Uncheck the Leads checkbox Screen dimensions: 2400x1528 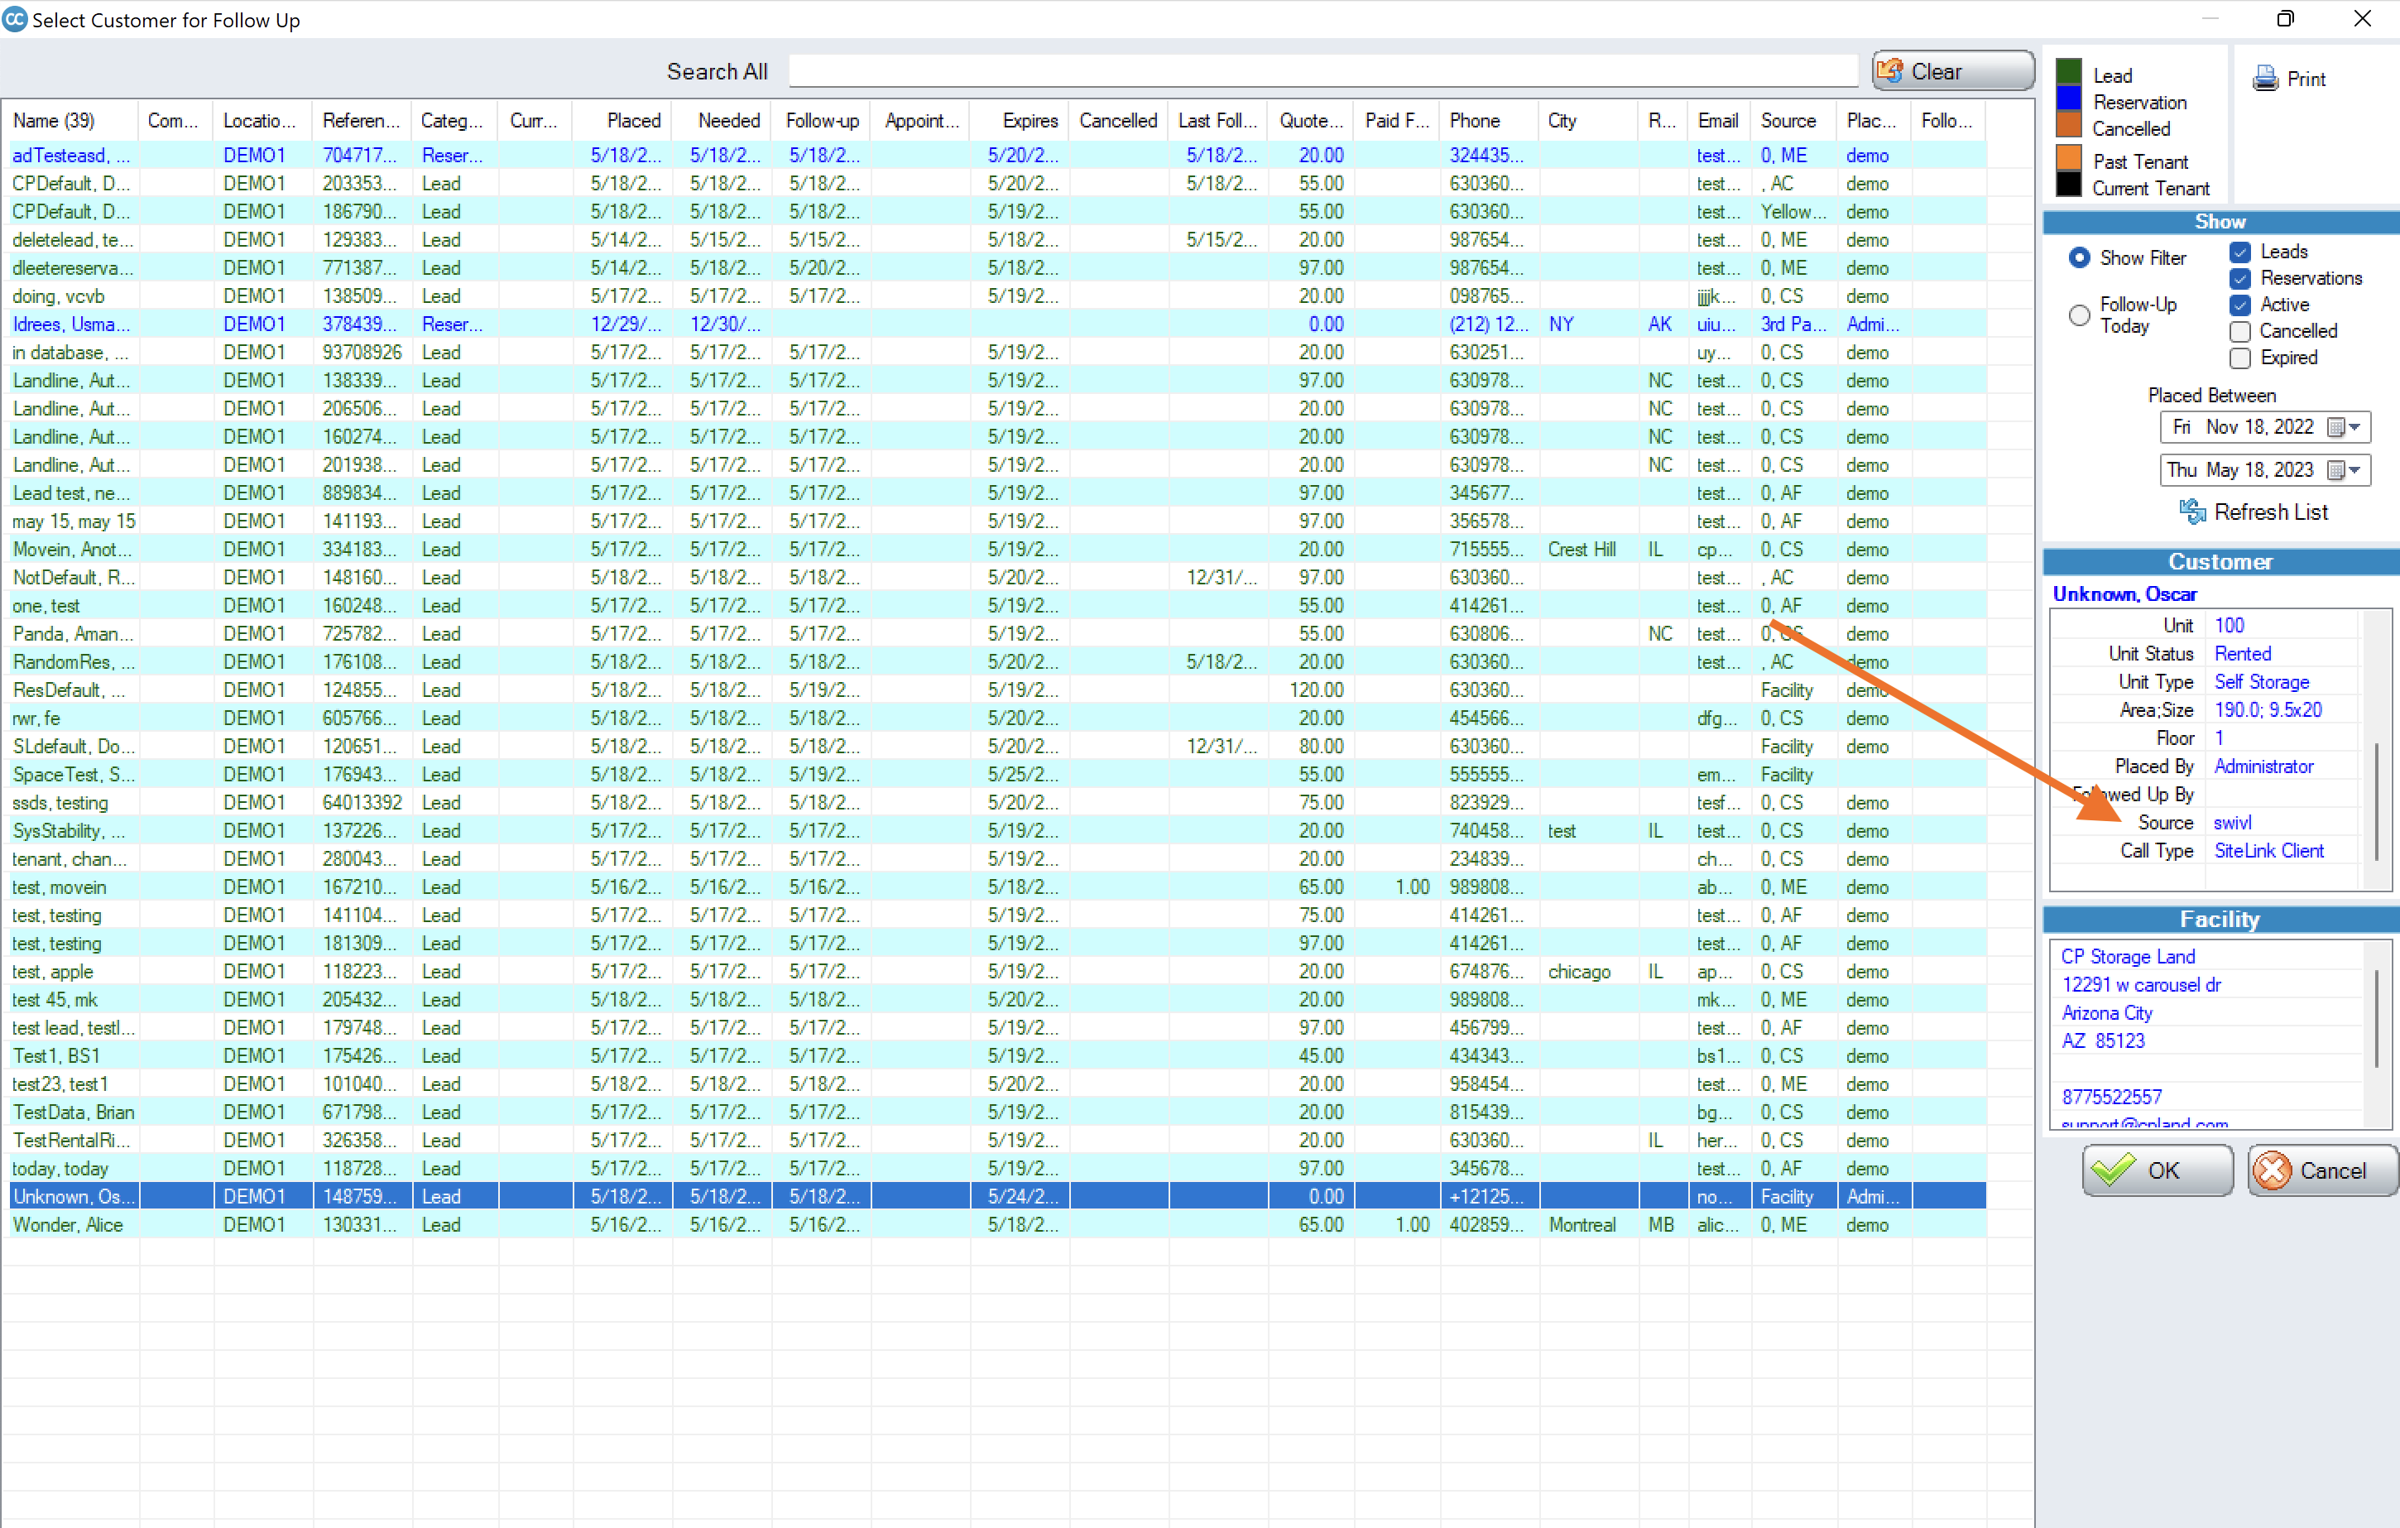pos(2240,251)
